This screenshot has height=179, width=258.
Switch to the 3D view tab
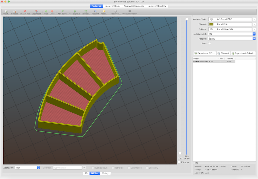coord(86,173)
